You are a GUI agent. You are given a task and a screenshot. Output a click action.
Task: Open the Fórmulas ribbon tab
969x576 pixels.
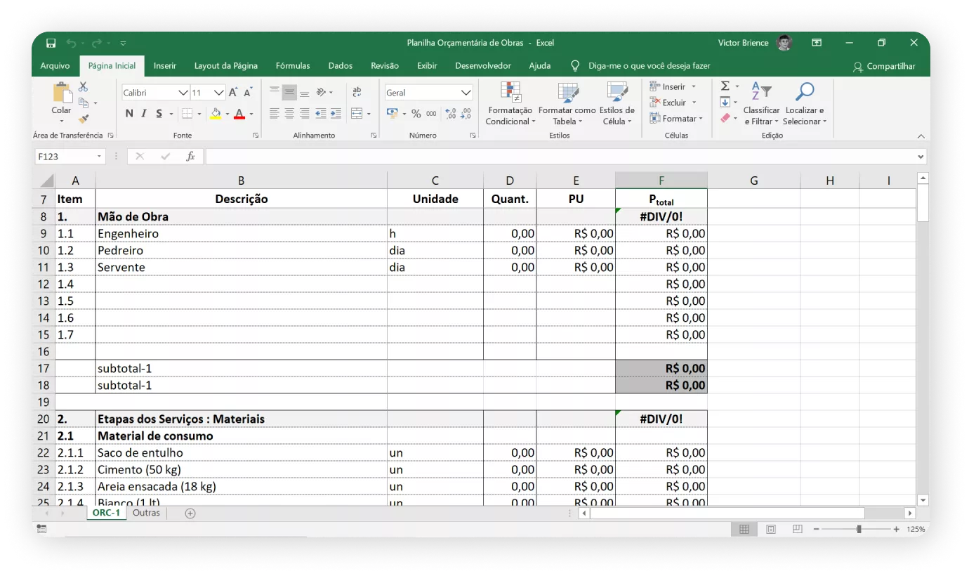click(293, 66)
